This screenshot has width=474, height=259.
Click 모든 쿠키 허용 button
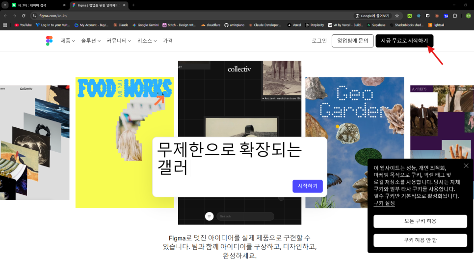coord(420,221)
